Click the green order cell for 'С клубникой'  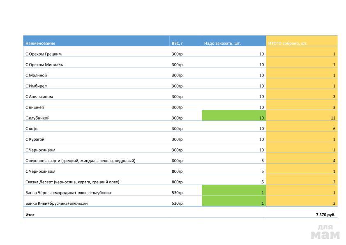point(234,118)
